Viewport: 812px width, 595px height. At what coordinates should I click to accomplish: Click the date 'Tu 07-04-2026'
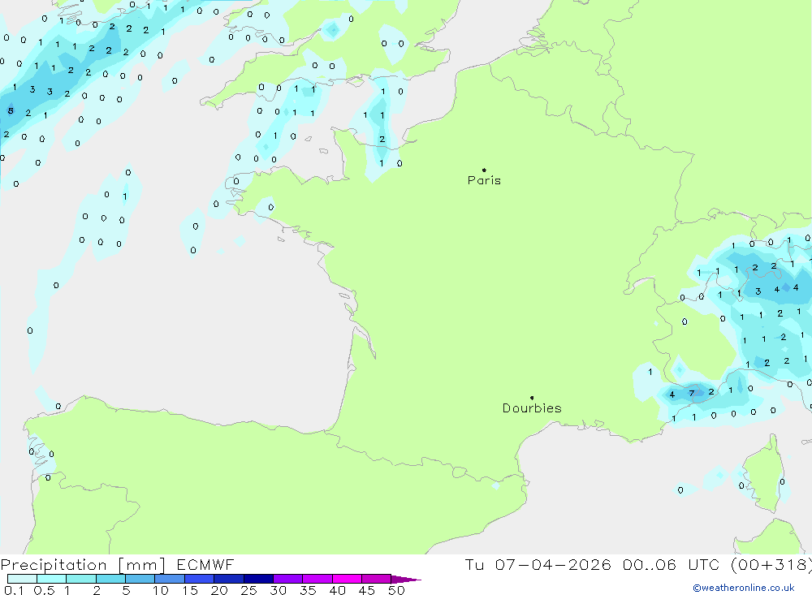pyautogui.click(x=538, y=565)
